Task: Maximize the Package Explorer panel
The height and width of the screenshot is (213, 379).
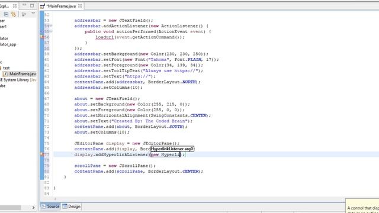Action: click(32, 5)
